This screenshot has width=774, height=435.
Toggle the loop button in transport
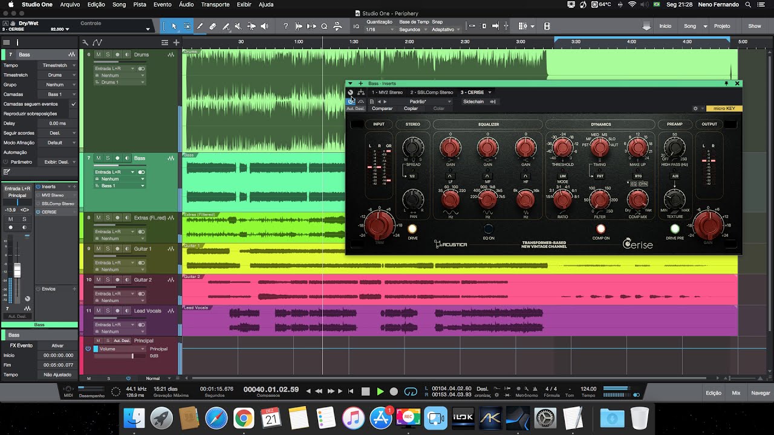pyautogui.click(x=411, y=391)
